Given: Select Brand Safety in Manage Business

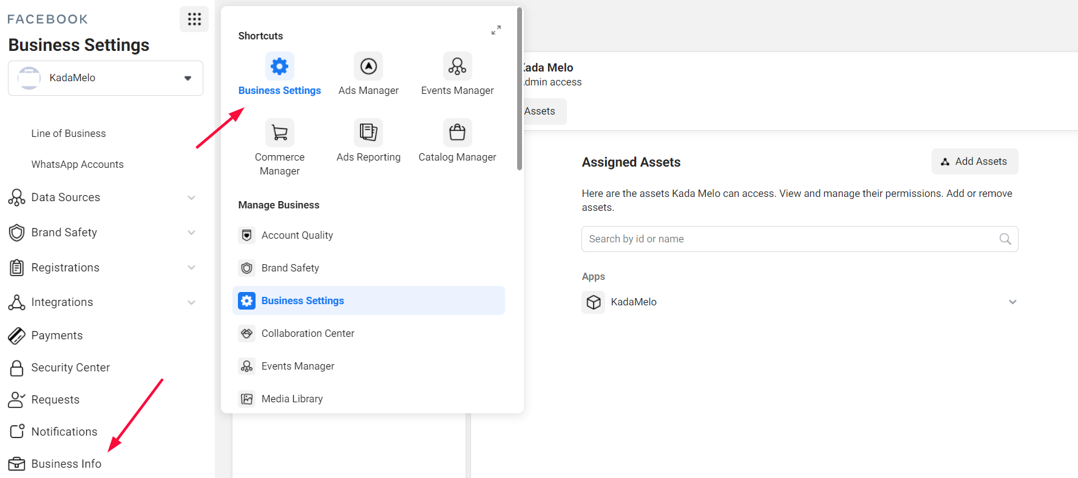Looking at the screenshot, I should tap(368, 268).
